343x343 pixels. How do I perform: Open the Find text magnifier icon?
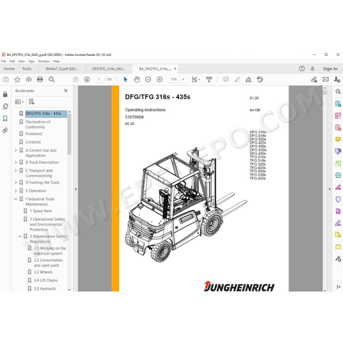tap(51, 79)
